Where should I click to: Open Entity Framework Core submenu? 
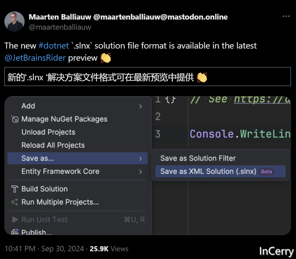(x=78, y=171)
